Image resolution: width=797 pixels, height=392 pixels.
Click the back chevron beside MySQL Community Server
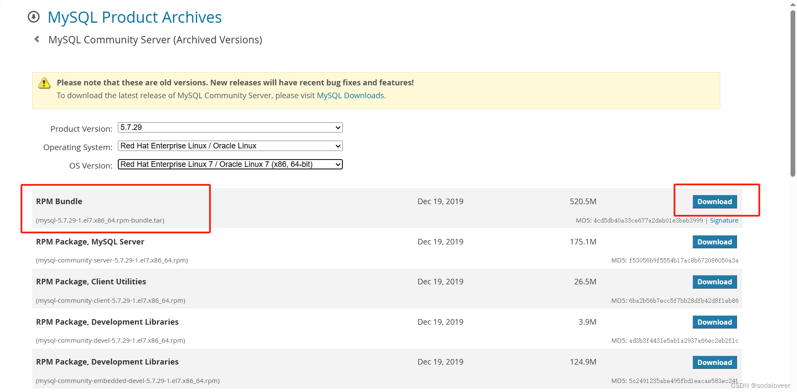[37, 39]
